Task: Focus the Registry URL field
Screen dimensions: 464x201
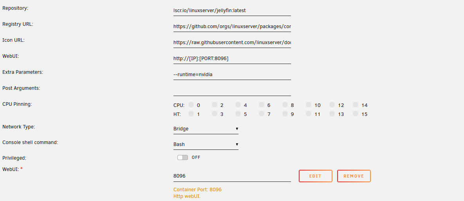Action: click(232, 27)
